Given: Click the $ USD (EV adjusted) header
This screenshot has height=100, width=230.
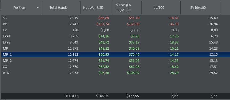Looking at the screenshot, I should click(126, 8).
